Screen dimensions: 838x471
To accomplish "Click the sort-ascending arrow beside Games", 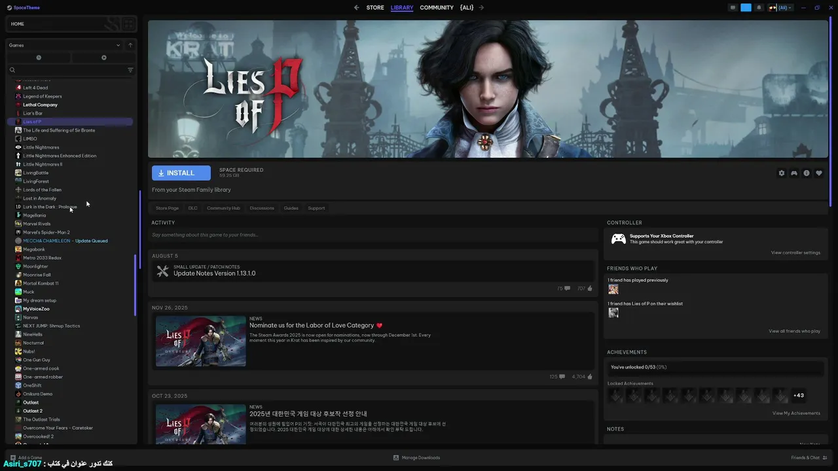I will click(130, 45).
